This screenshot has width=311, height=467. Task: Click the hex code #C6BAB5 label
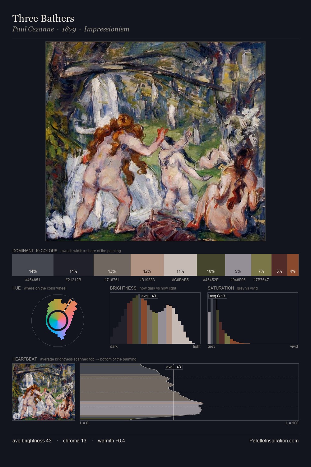pos(180,280)
